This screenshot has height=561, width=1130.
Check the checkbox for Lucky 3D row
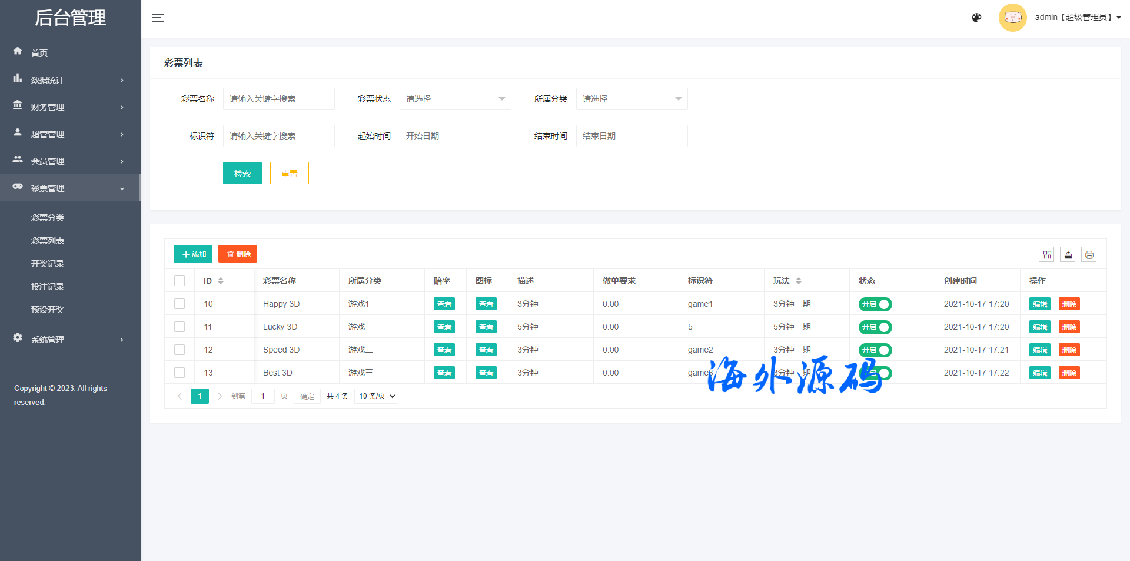180,327
